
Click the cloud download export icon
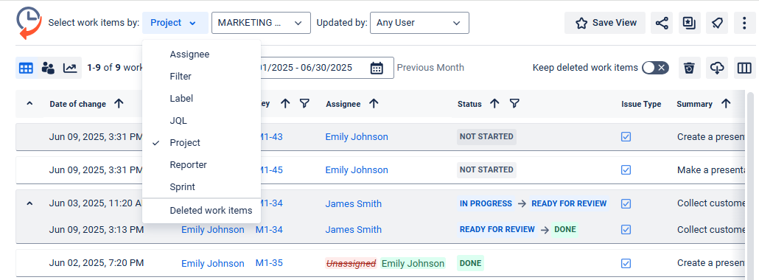[718, 68]
